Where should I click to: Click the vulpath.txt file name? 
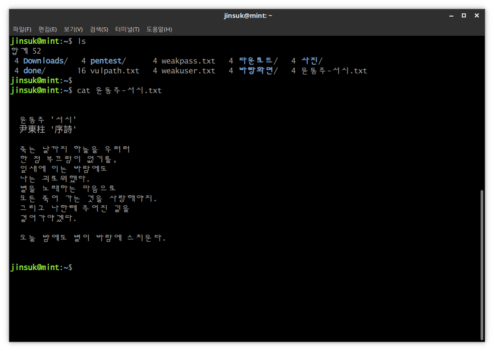pyautogui.click(x=115, y=71)
